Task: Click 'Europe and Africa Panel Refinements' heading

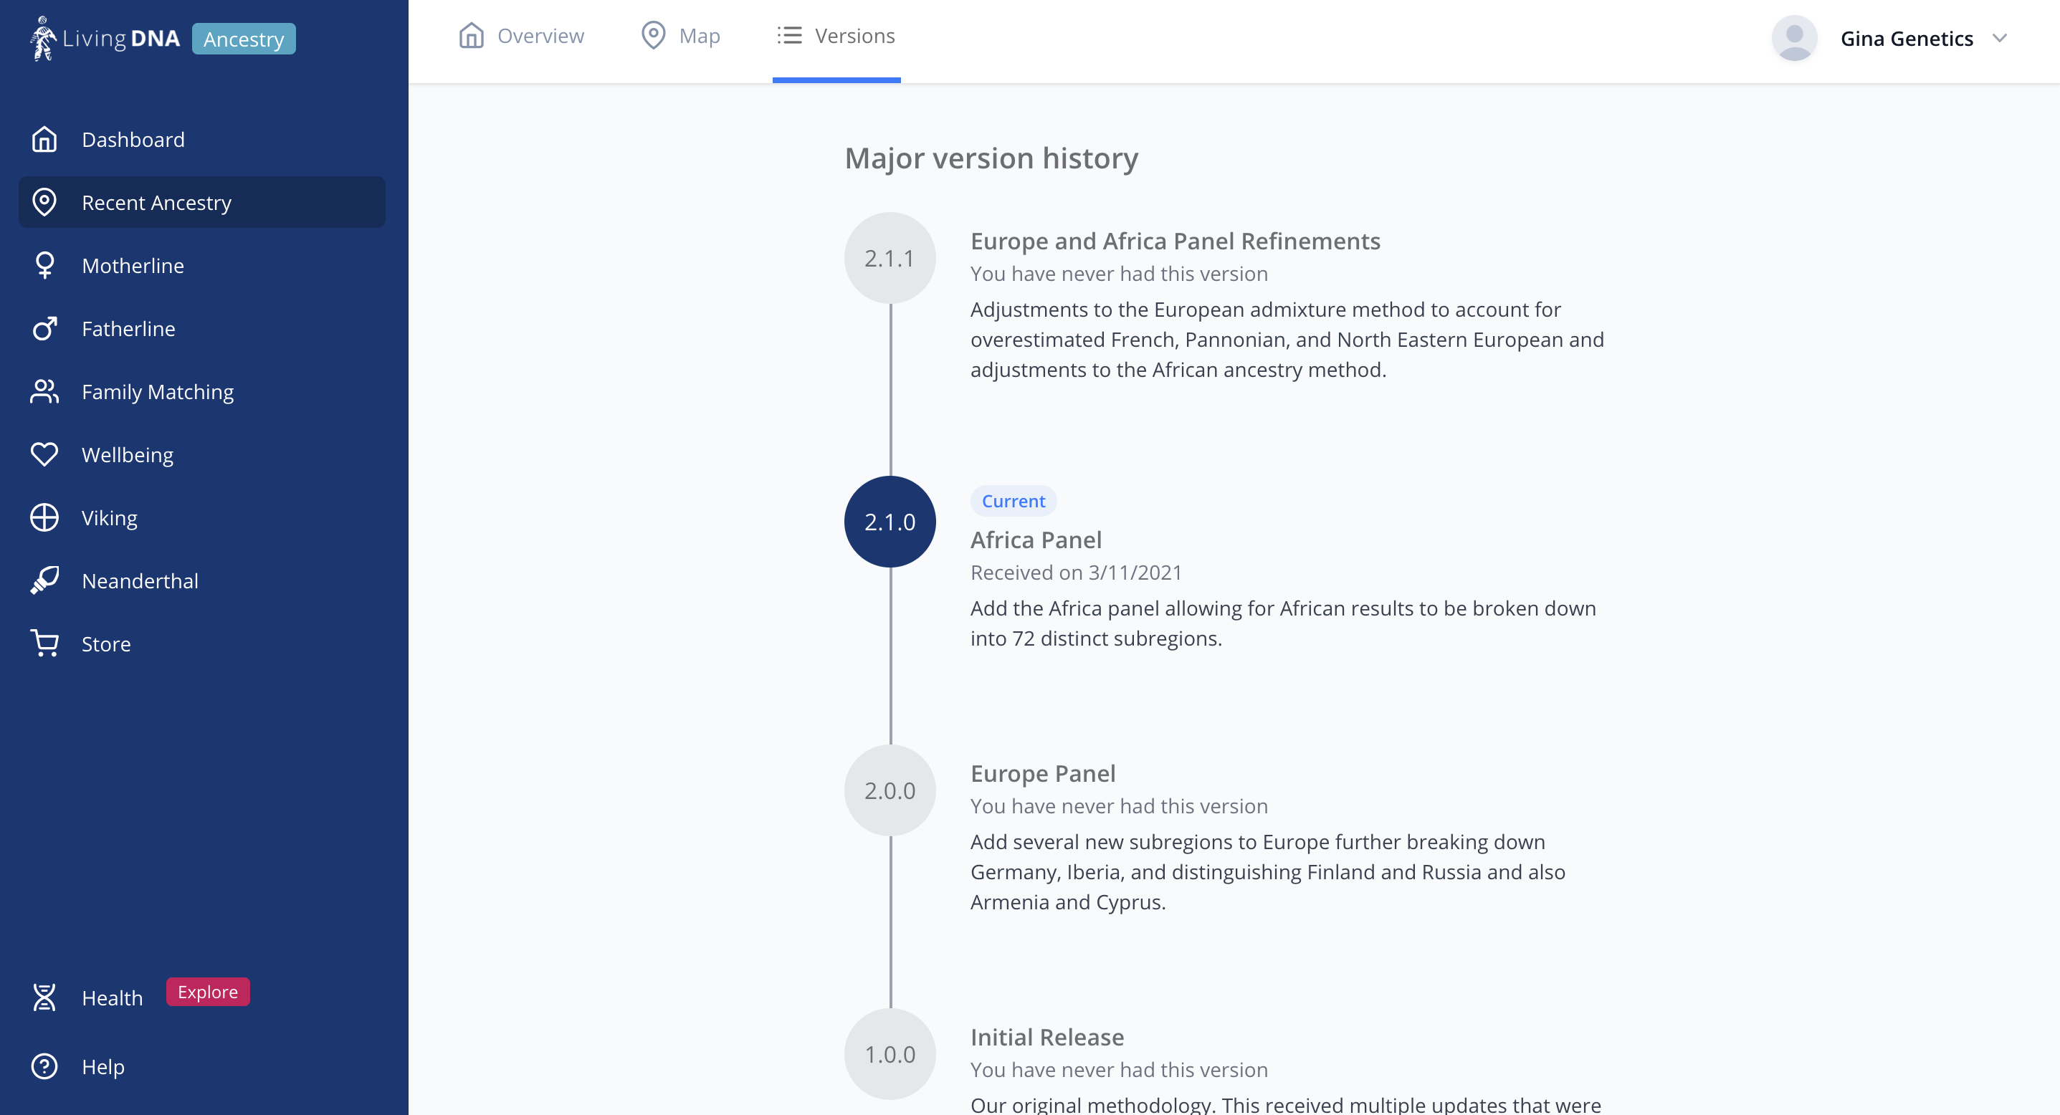Action: coord(1176,241)
